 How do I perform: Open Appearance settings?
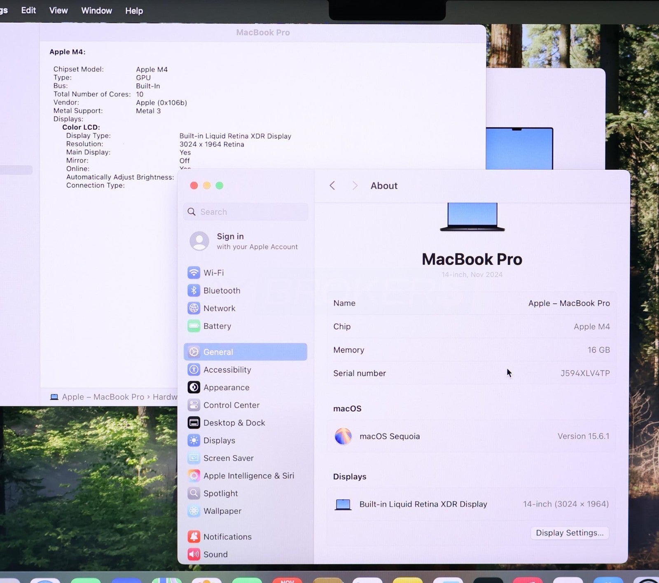click(x=226, y=387)
